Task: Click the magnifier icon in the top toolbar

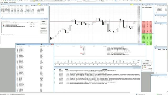Action: click(76, 1)
